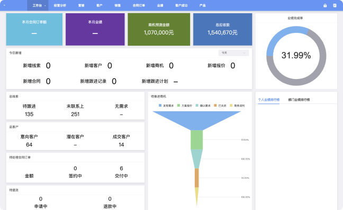Image resolution: width=343 pixels, height=210 pixels.
Task: Open the 合同订单 menu
Action: 139,5
